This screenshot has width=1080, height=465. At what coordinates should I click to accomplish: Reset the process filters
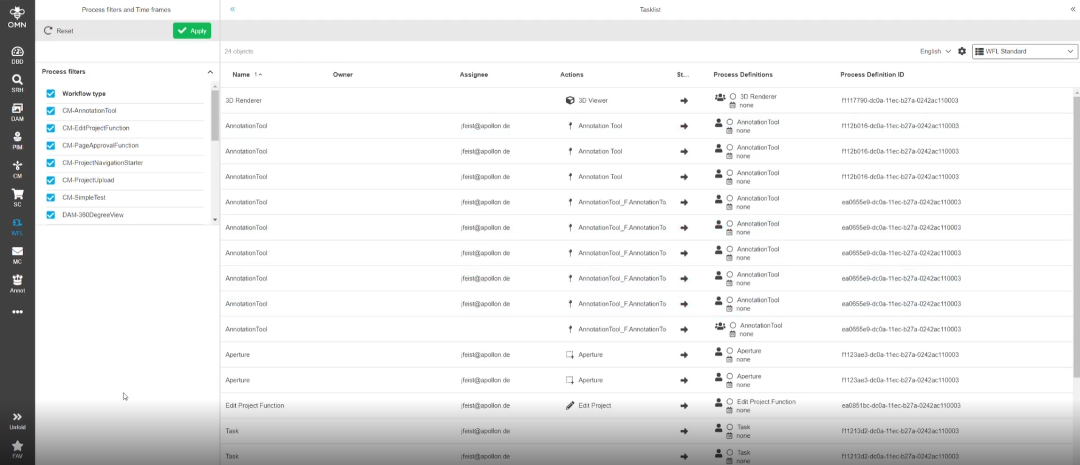coord(59,31)
